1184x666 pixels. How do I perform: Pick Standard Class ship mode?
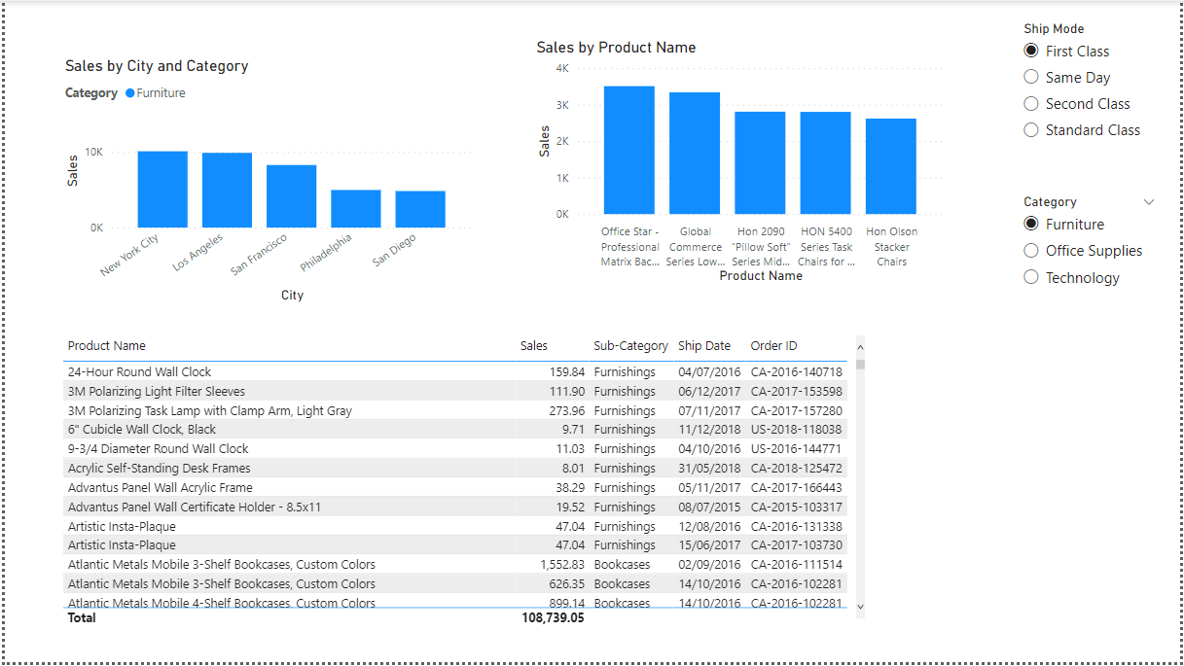point(1031,129)
